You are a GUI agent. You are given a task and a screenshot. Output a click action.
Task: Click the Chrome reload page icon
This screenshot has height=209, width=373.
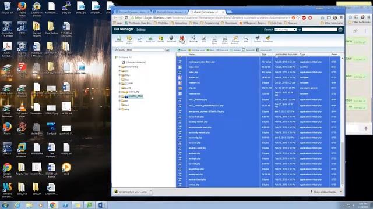pyautogui.click(x=126, y=18)
